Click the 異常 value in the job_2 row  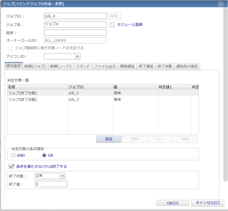click(118, 100)
